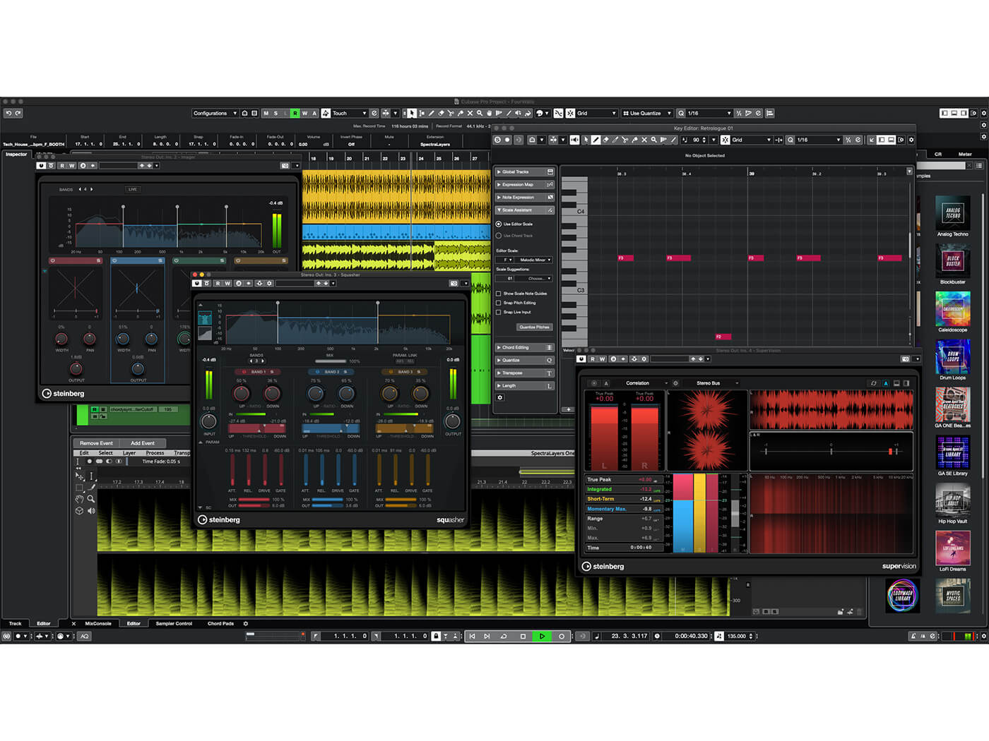Image resolution: width=989 pixels, height=741 pixels.
Task: Start playback with the Play button
Action: point(542,636)
